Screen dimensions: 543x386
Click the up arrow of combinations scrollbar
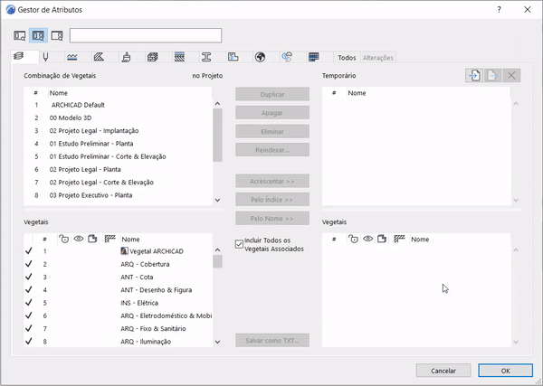click(x=217, y=103)
